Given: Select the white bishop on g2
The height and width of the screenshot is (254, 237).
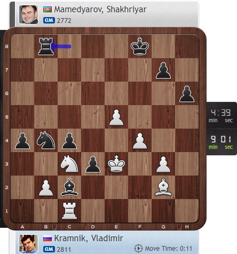Looking at the screenshot, I should pyautogui.click(x=163, y=187).
